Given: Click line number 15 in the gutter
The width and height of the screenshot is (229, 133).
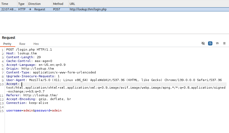Looking at the screenshot, I should (2, 111).
